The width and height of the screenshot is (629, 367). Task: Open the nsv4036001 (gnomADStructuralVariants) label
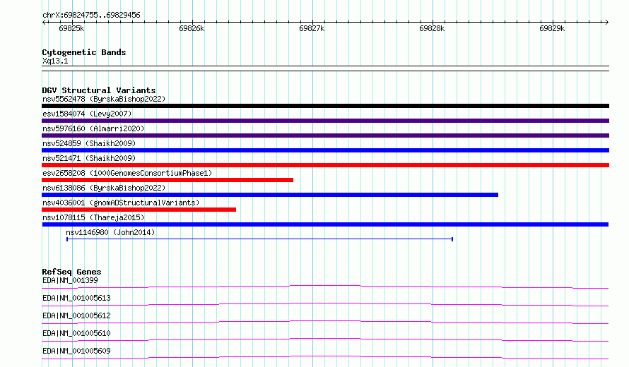[121, 203]
